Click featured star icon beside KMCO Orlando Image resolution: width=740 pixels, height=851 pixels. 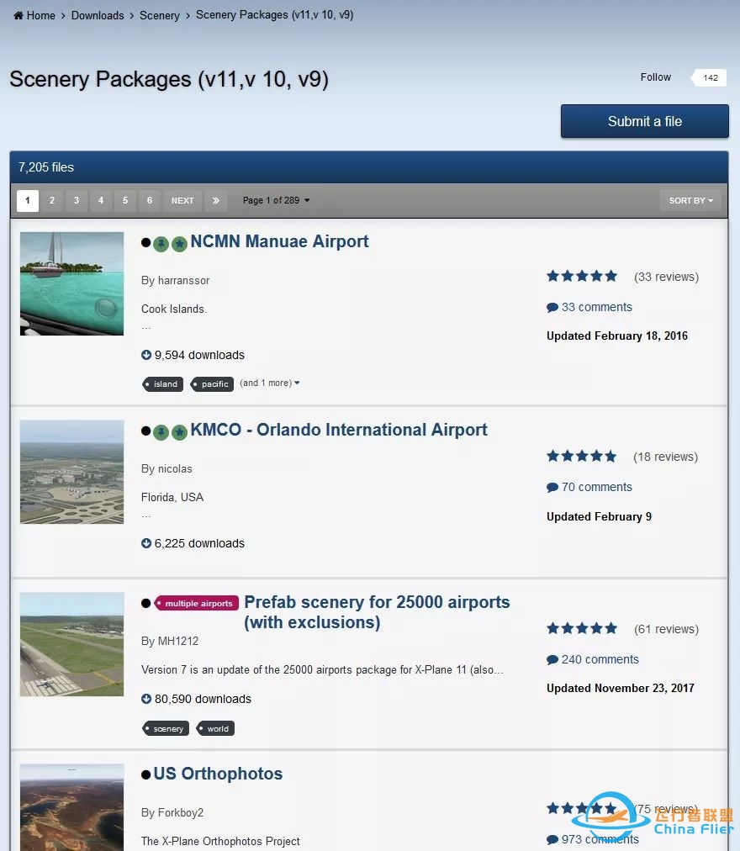point(179,432)
